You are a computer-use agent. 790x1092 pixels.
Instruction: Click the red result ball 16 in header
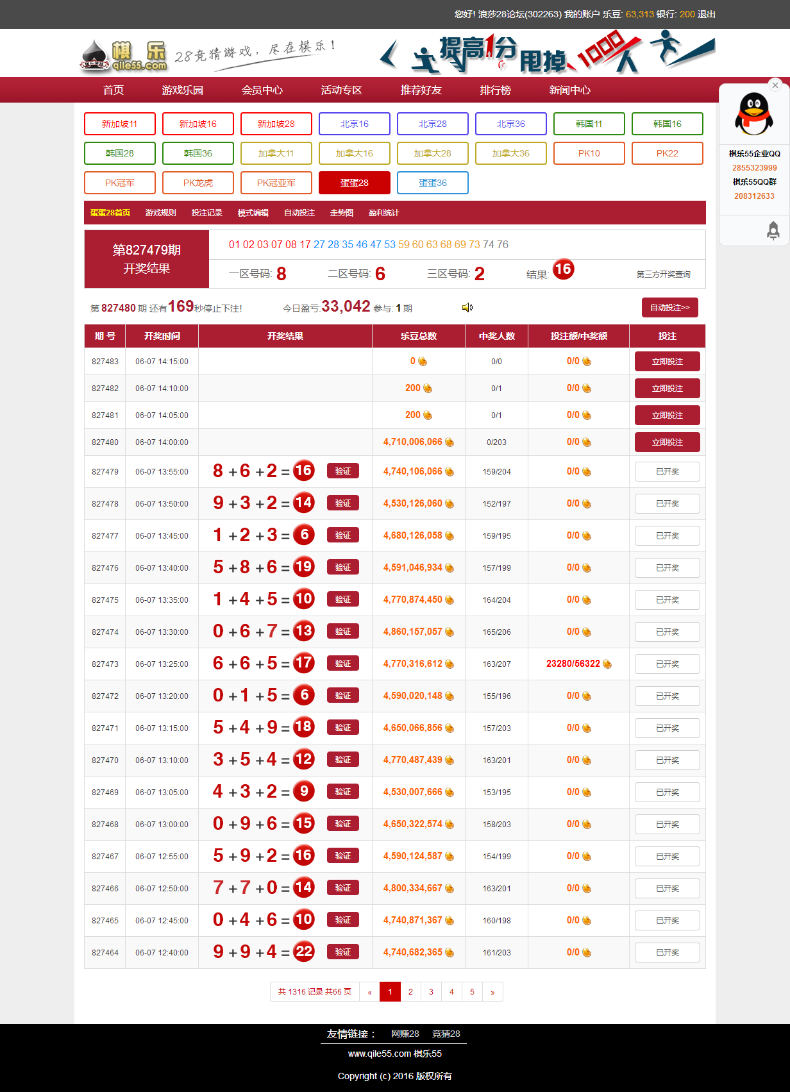tap(563, 269)
